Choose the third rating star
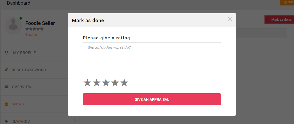This screenshot has height=124, width=294. pyautogui.click(x=106, y=83)
